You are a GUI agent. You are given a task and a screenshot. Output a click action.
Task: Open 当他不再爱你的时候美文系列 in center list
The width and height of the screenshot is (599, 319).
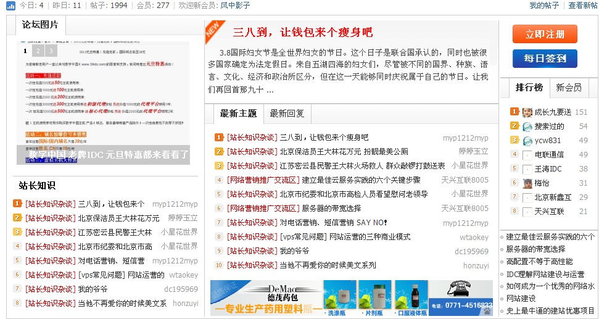coord(328,265)
